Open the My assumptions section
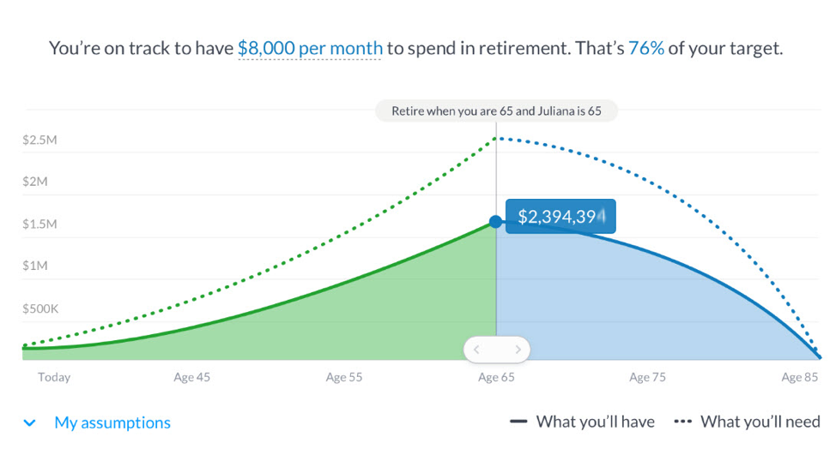 click(112, 422)
